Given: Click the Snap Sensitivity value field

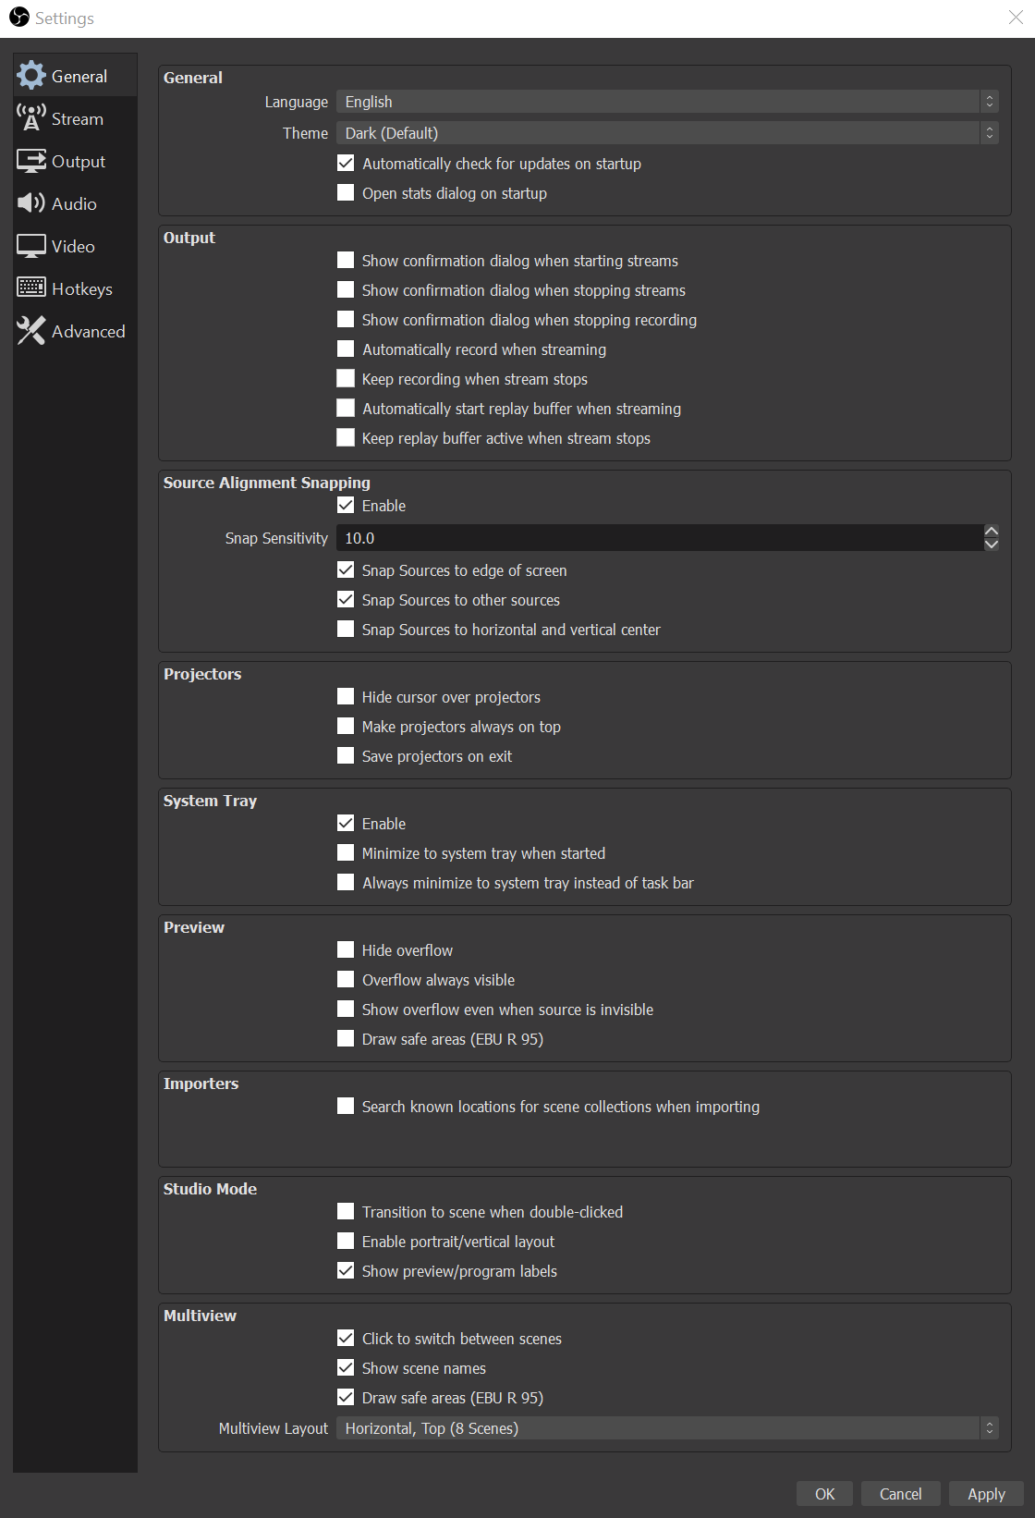Looking at the screenshot, I should coord(658,538).
